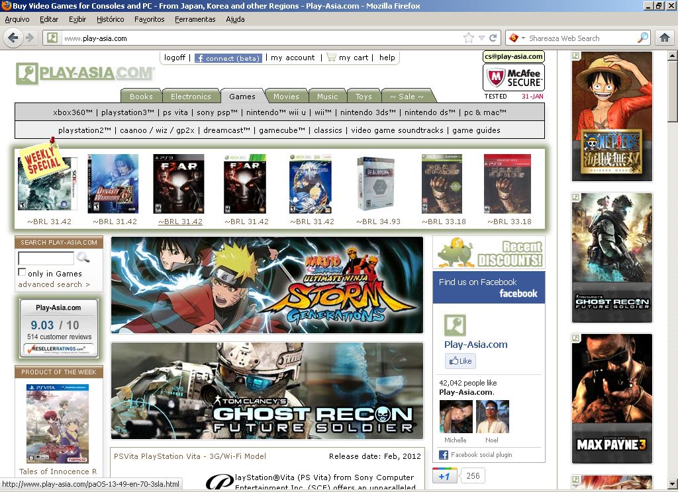The image size is (678, 492).
Task: Click the Home icon in Firefox toolbar
Action: click(665, 38)
